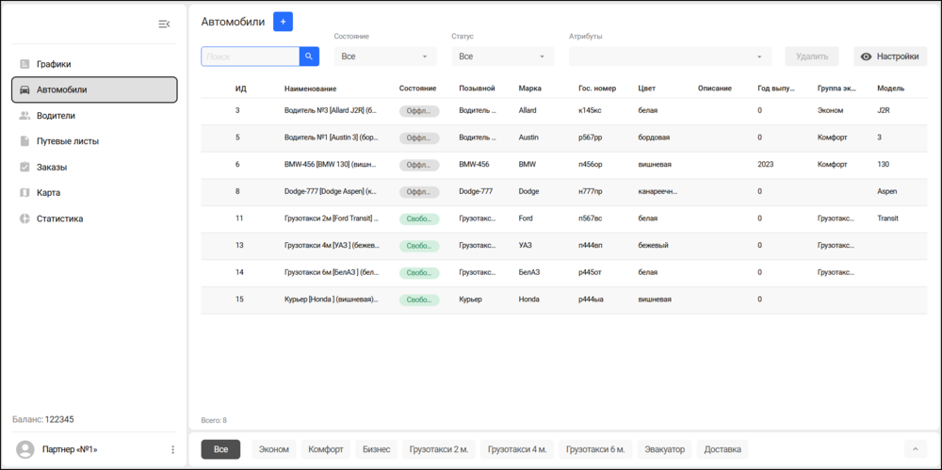Collapse the sidebar with the menu icon

tap(163, 24)
